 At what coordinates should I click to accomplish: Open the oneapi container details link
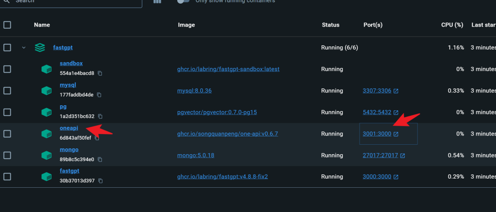pyautogui.click(x=68, y=128)
